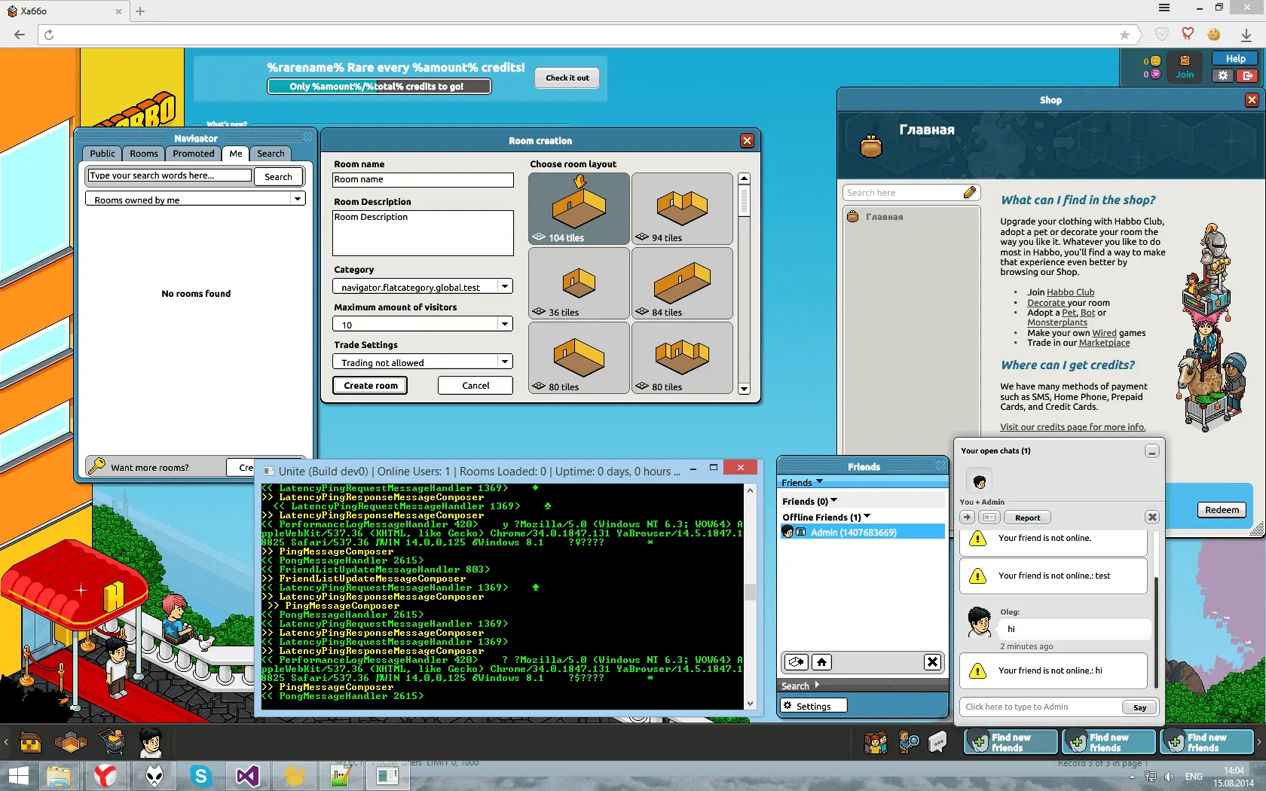Click the gold credits coin icon

[1155, 61]
